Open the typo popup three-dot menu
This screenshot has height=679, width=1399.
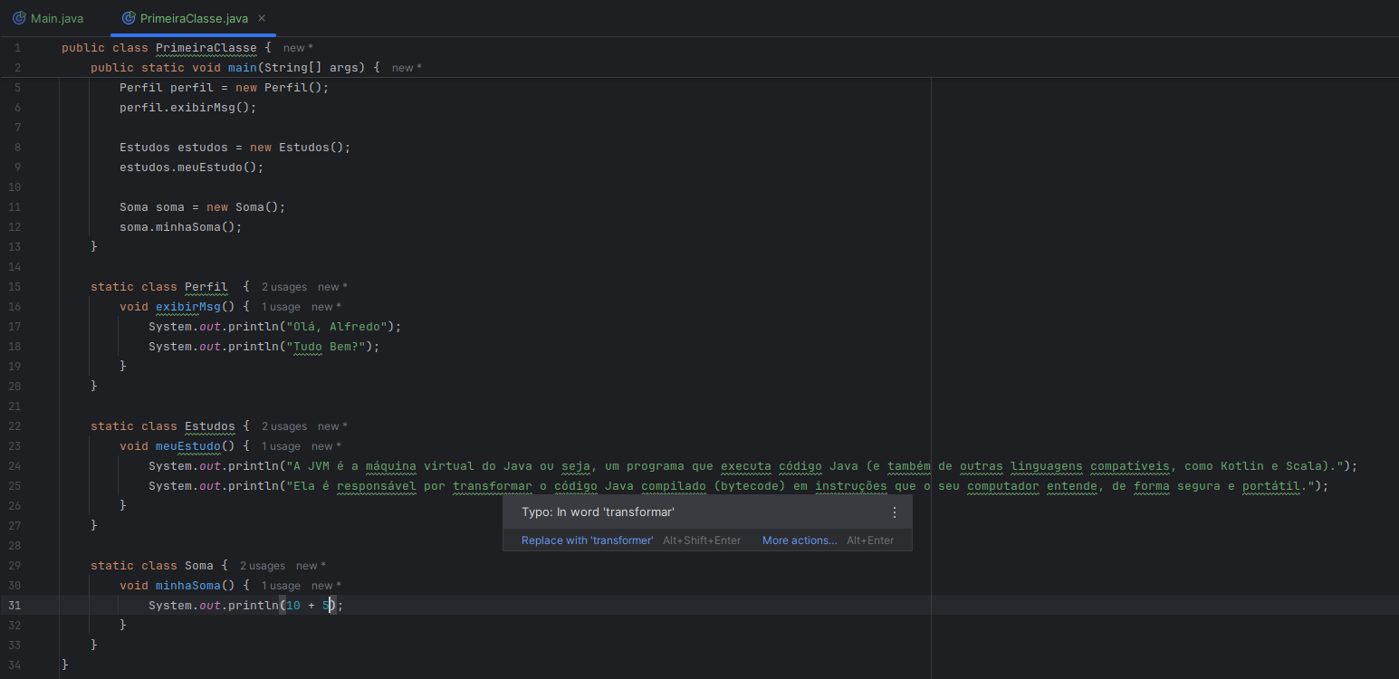coord(895,512)
